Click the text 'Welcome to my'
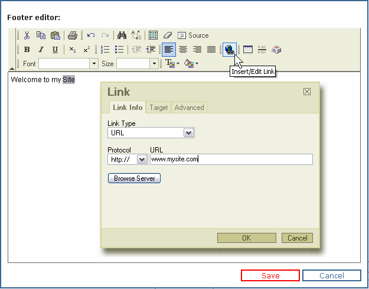The width and height of the screenshot is (369, 289). [x=36, y=80]
